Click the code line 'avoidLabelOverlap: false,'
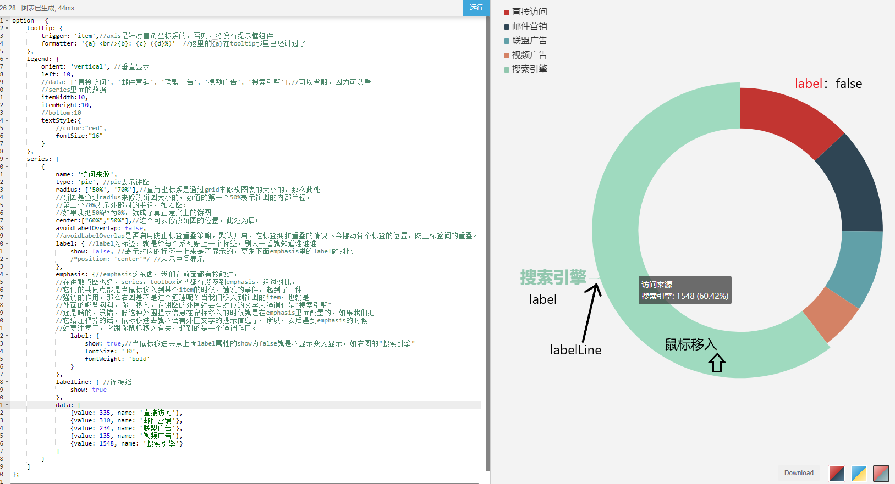This screenshot has height=484, width=895. coord(101,228)
